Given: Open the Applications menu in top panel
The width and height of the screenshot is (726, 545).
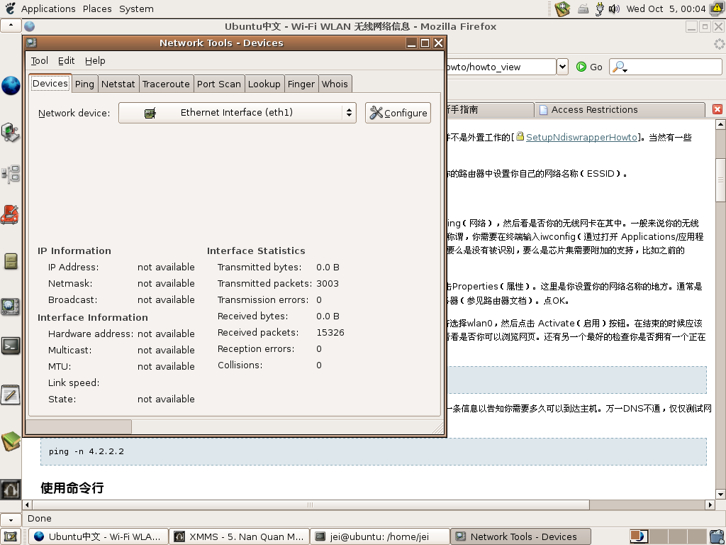Looking at the screenshot, I should [x=48, y=9].
